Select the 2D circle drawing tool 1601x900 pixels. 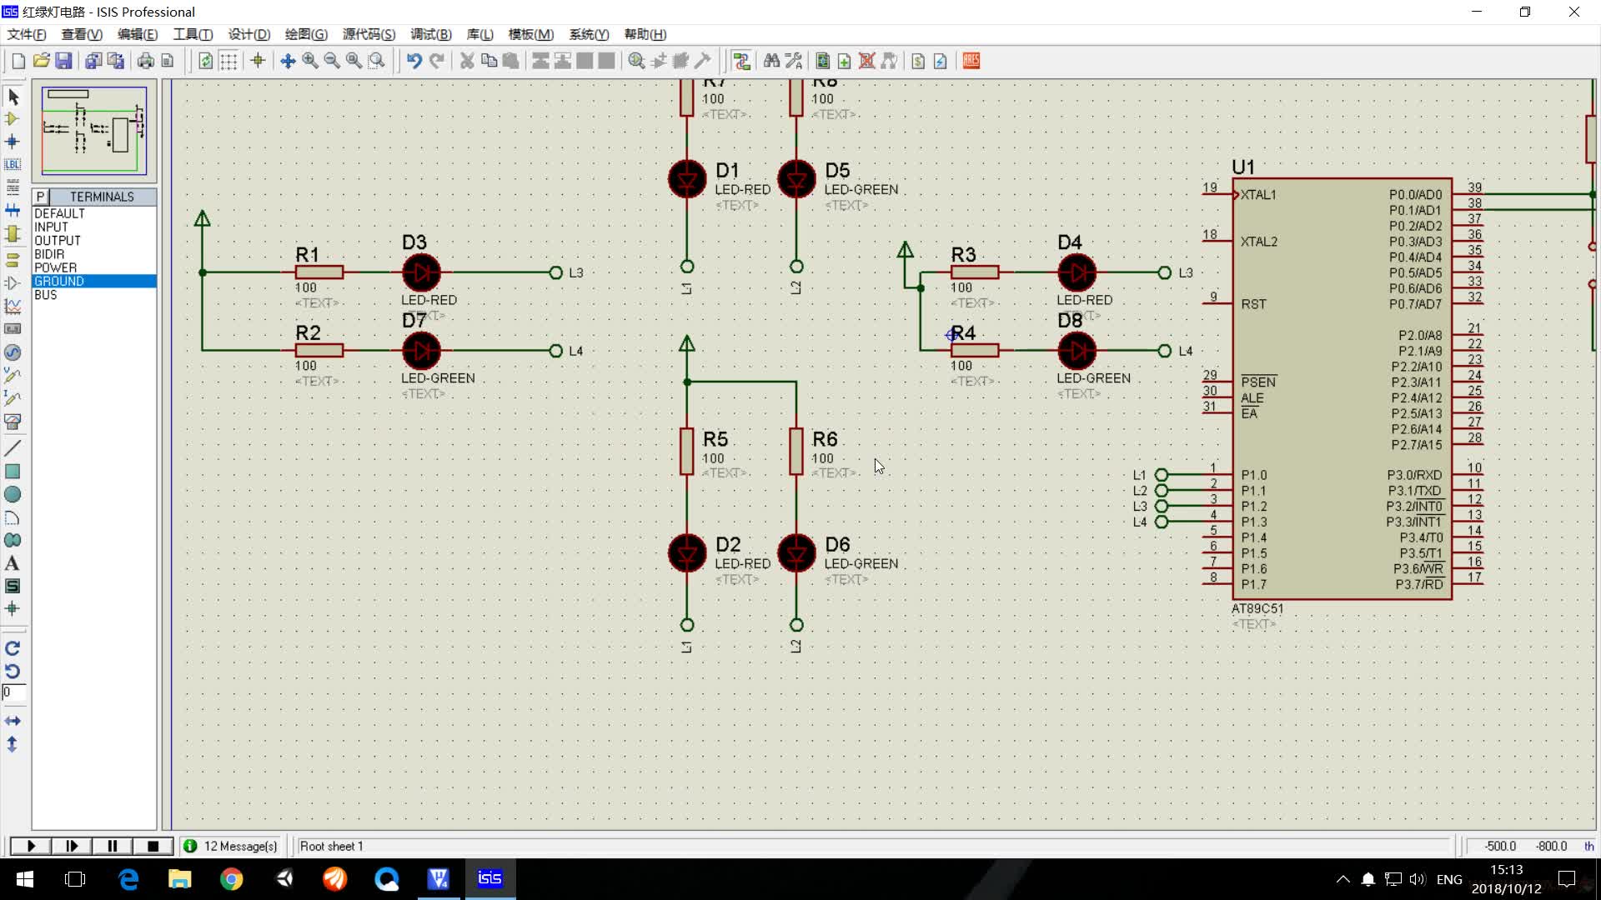13,494
